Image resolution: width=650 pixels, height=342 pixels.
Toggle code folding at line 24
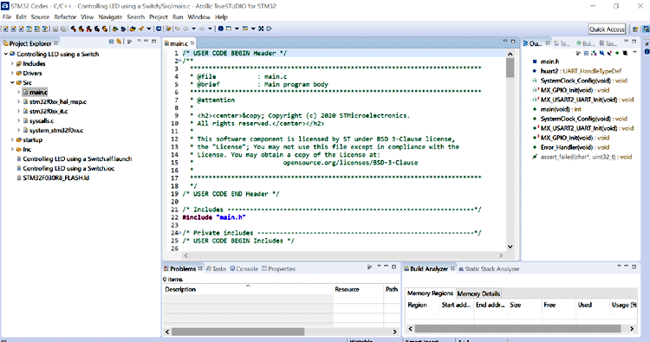pos(179,233)
